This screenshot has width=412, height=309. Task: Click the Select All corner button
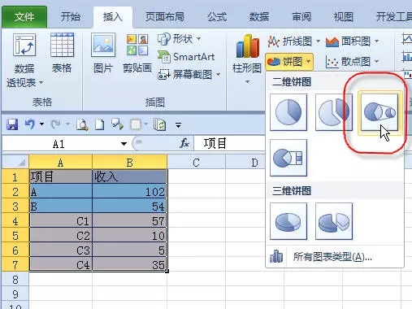click(x=15, y=162)
